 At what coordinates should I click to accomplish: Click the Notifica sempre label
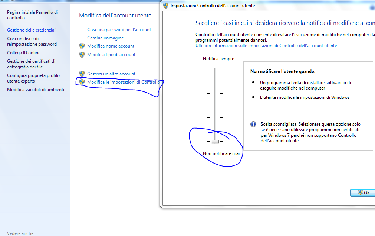tap(218, 59)
